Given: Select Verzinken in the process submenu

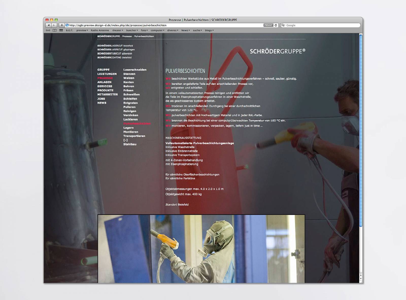Looking at the screenshot, I should click(x=131, y=115).
